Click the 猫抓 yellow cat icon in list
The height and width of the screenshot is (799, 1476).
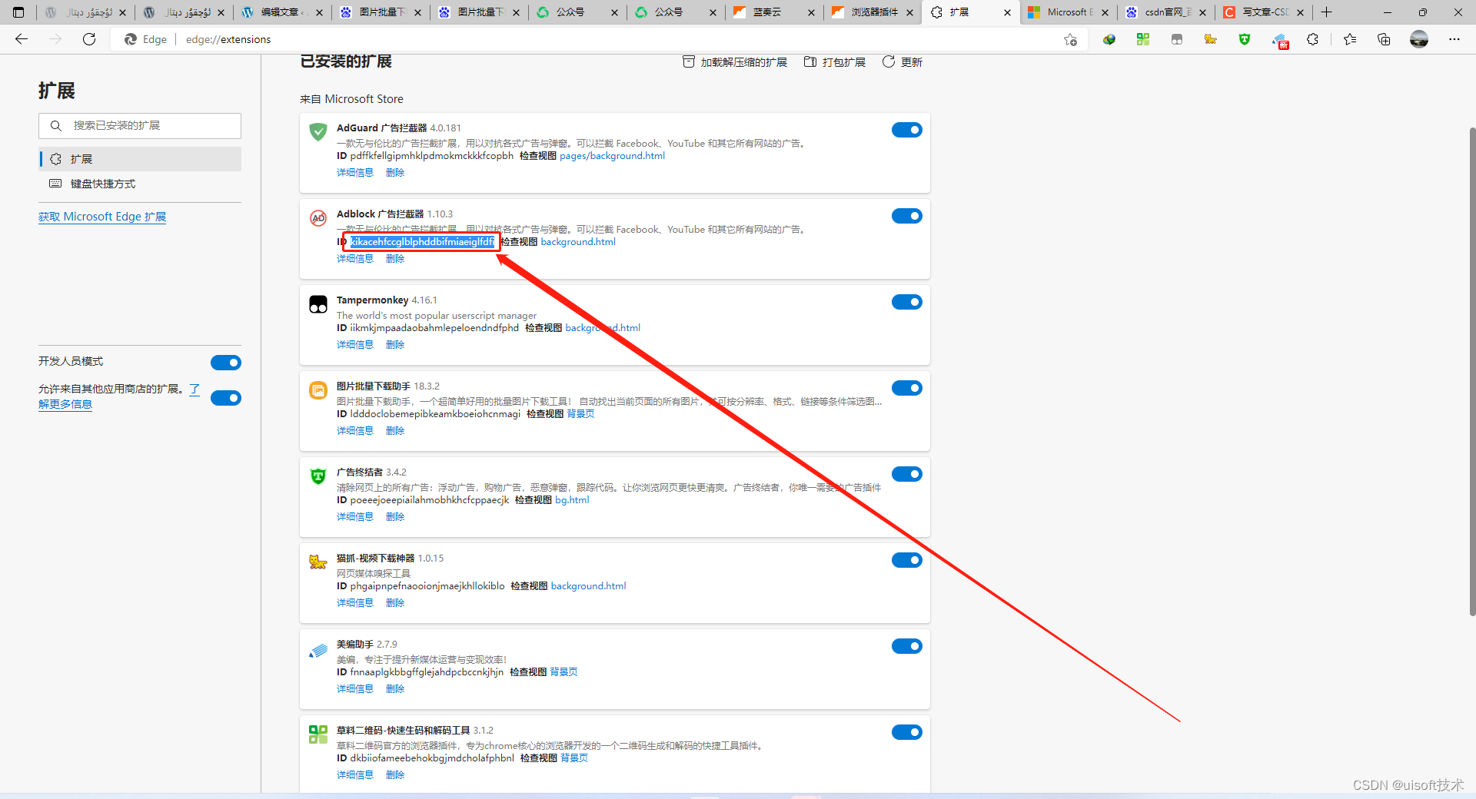(x=318, y=562)
